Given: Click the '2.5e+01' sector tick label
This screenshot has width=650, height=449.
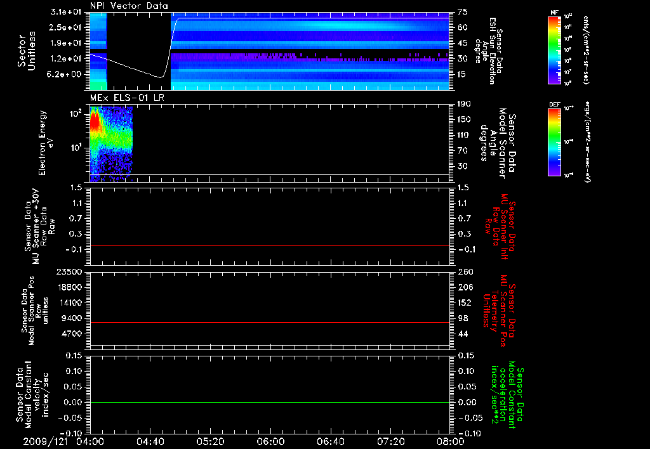Looking at the screenshot, I should click(x=66, y=27).
